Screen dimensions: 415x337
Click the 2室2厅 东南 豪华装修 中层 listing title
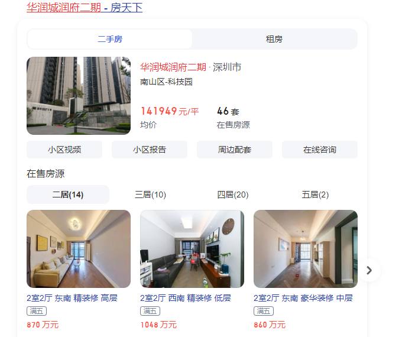point(303,298)
